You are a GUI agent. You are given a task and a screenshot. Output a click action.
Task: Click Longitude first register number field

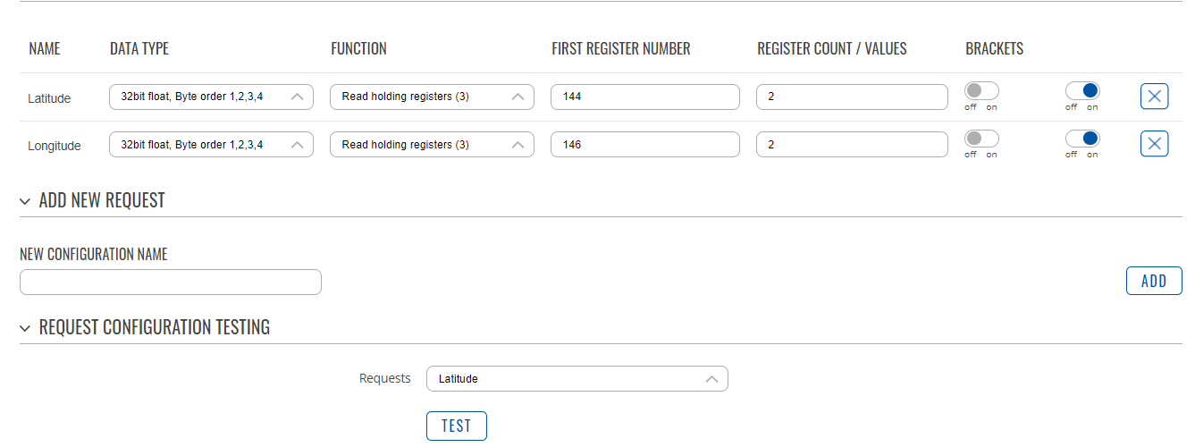coord(645,145)
